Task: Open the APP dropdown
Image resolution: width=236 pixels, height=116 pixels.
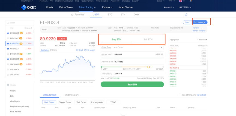Action: [x=172, y=1]
